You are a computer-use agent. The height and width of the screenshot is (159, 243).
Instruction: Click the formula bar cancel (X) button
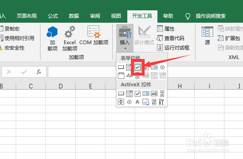pyautogui.click(x=9, y=72)
